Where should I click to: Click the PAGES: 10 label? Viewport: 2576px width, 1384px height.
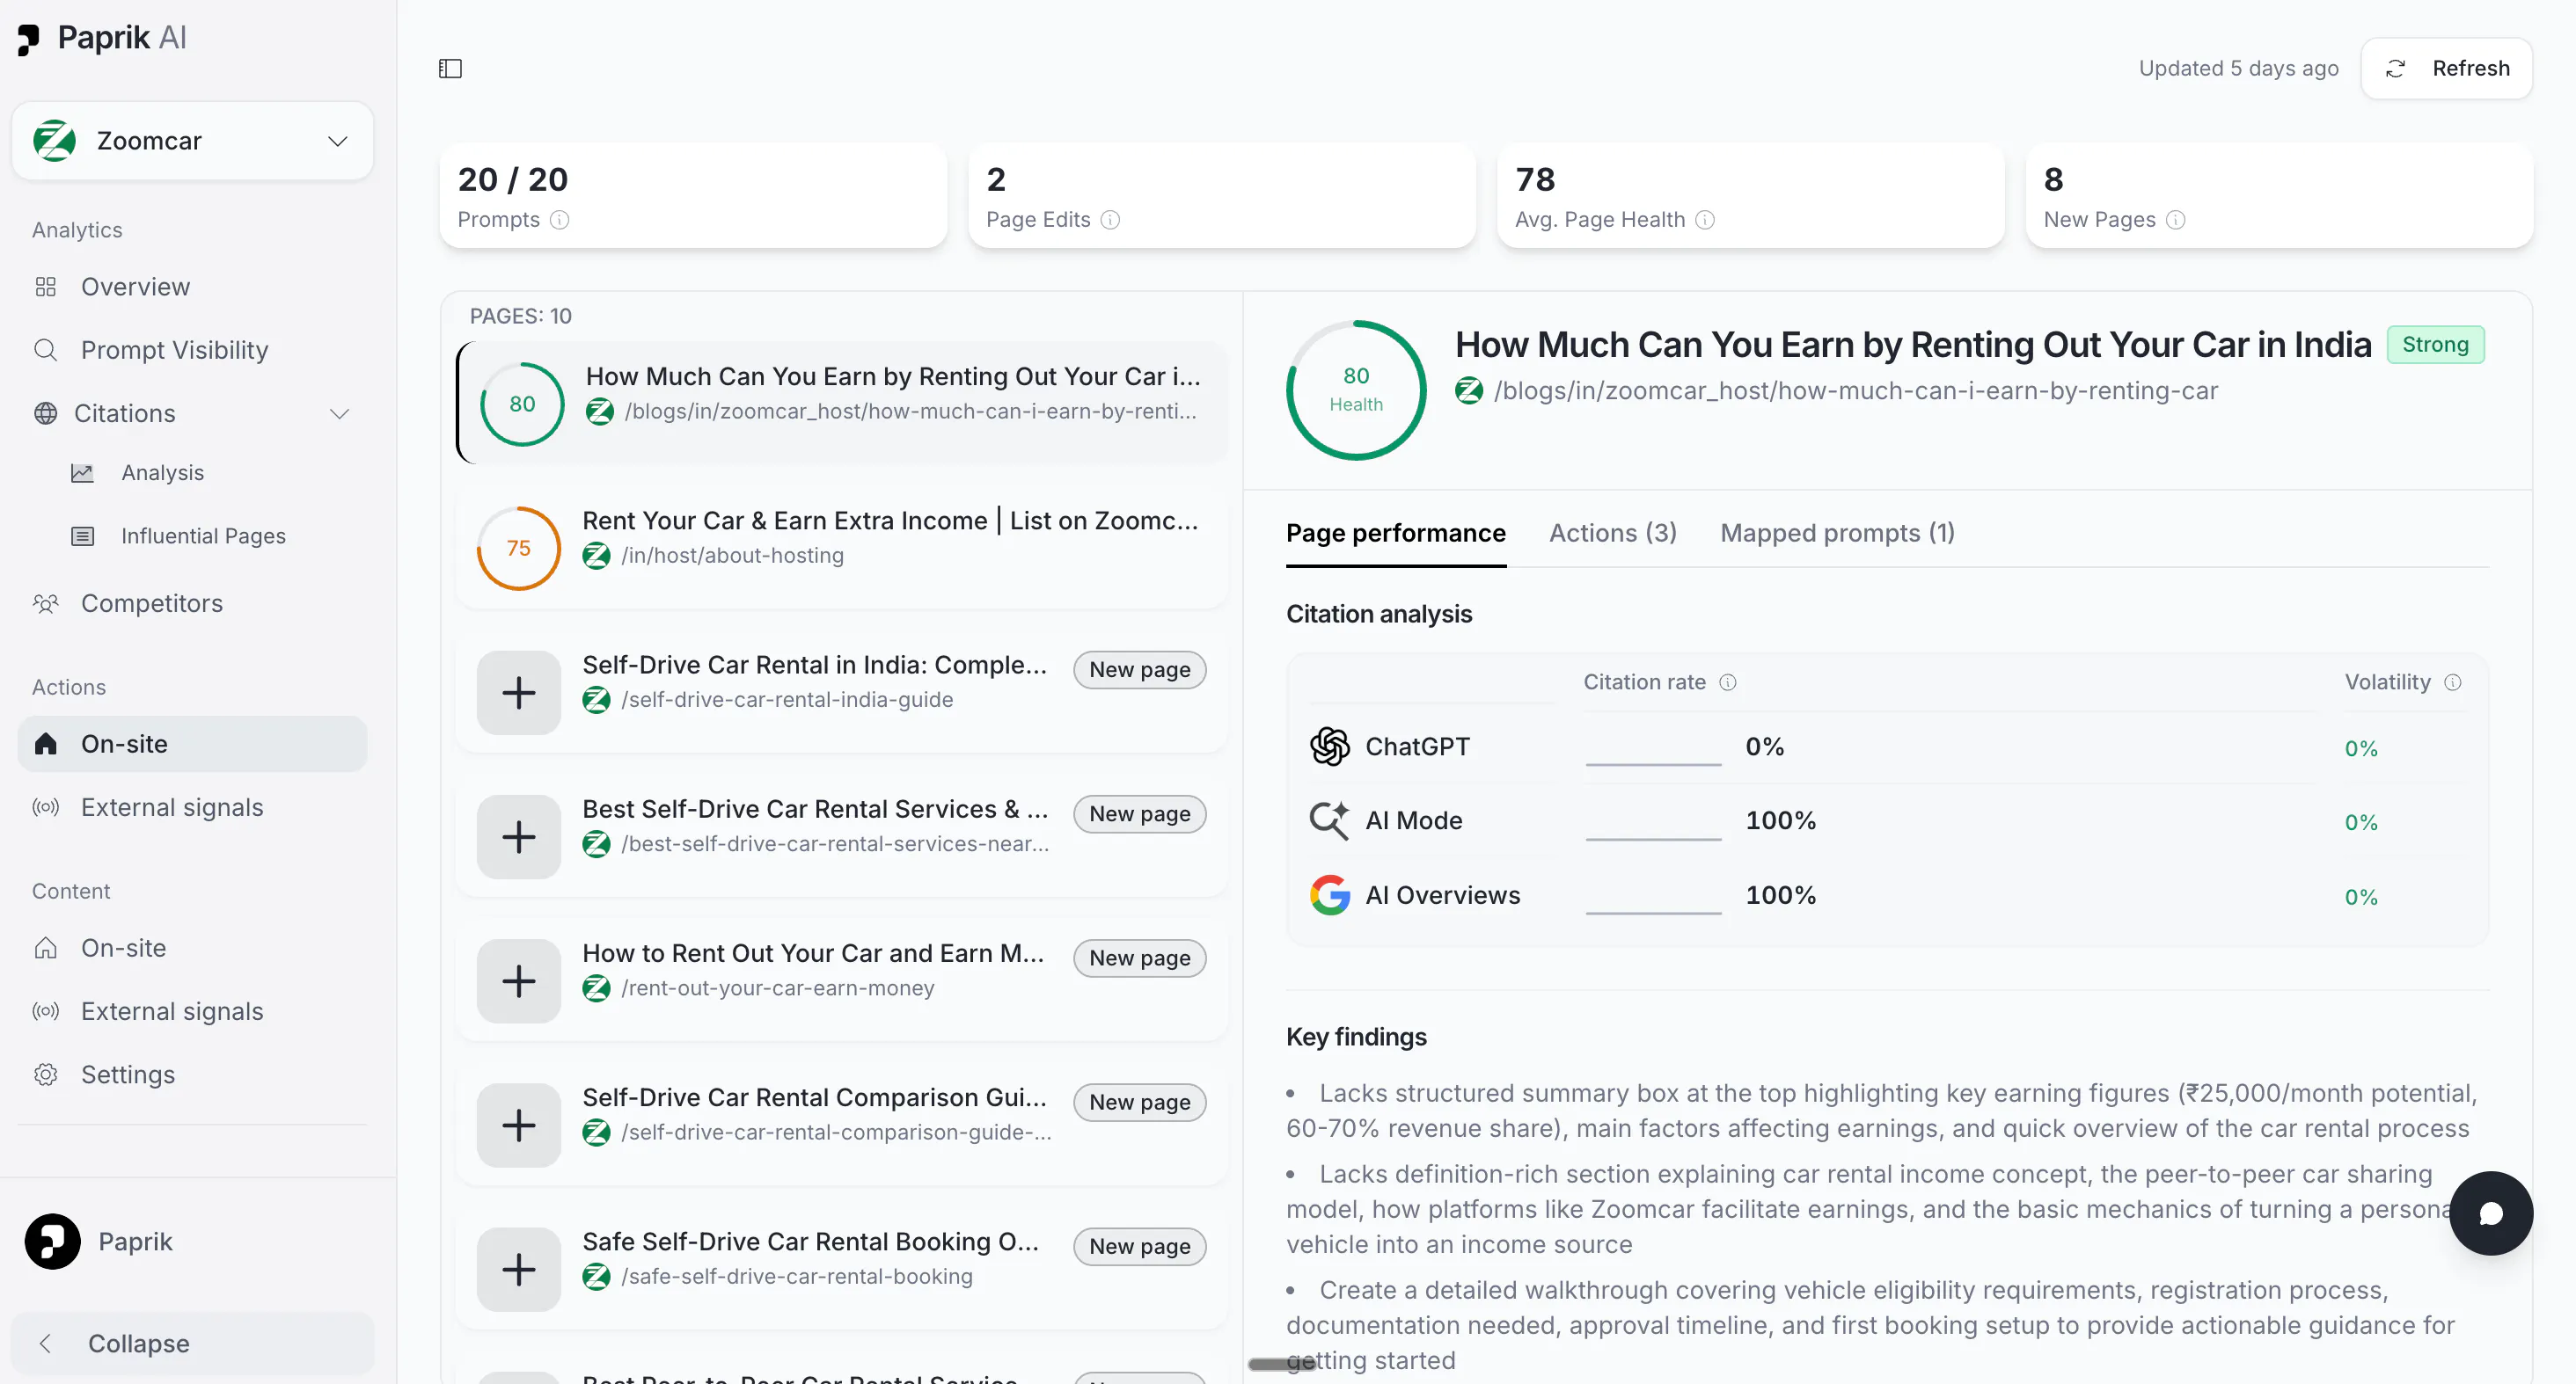tap(521, 316)
